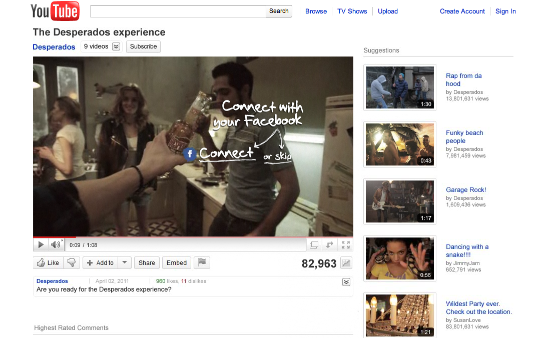Click the video progress bar
The height and width of the screenshot is (338, 551).
coord(193,237)
